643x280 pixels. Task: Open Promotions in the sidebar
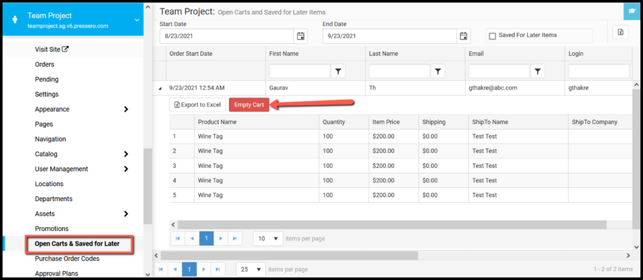52,228
